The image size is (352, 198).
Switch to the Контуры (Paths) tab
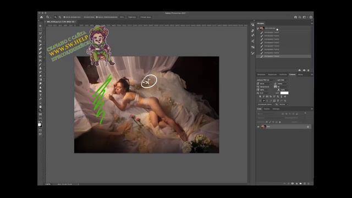276,109
